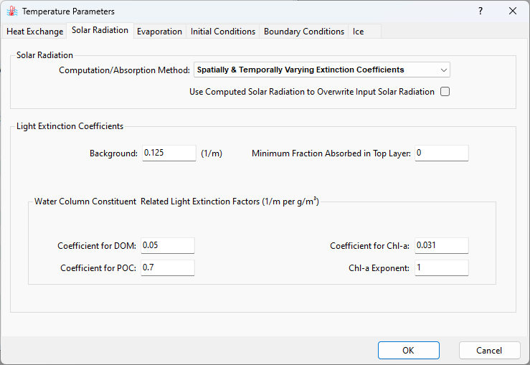
Task: Click the Coefficient for DOM input
Action: [168, 246]
